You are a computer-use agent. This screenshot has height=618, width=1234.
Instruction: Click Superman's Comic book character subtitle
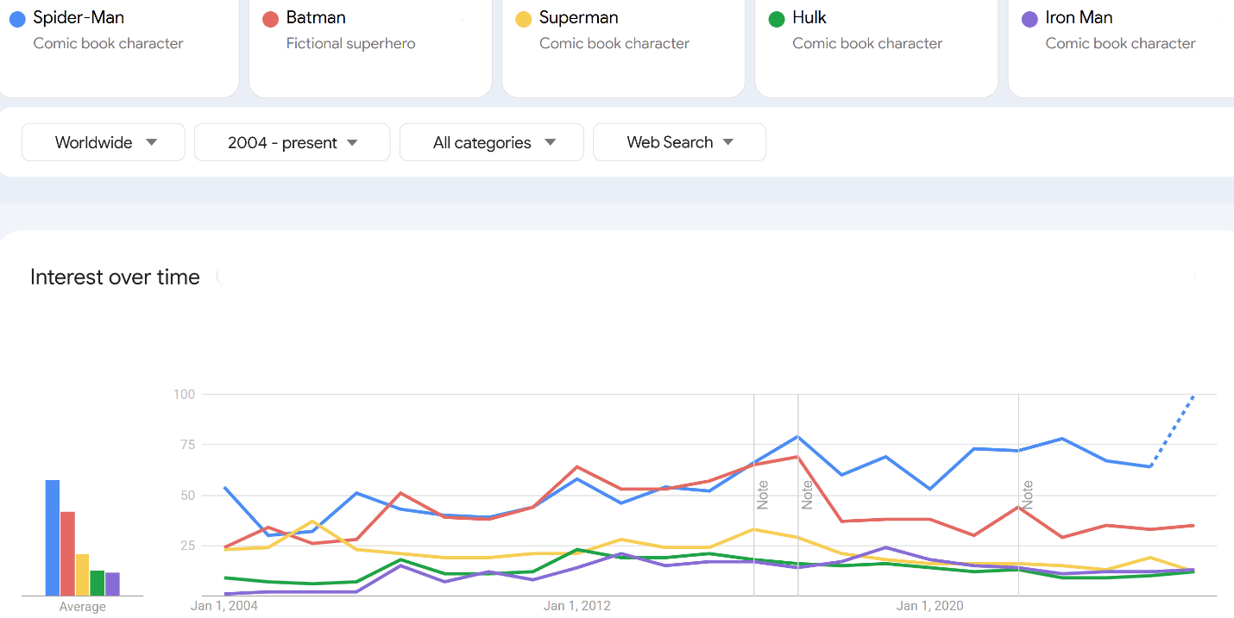click(614, 43)
